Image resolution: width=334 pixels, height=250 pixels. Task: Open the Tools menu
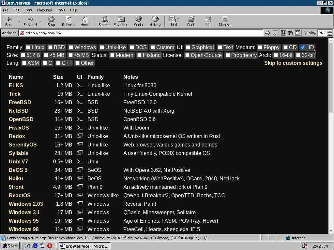coord(61,10)
